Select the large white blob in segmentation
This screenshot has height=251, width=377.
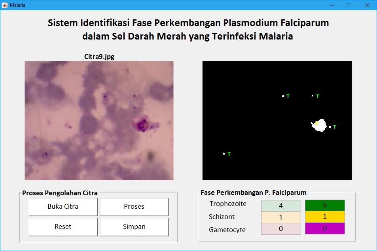click(x=322, y=126)
